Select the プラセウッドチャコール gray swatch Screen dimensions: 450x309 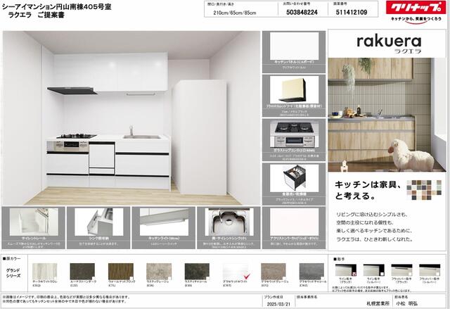311,272
